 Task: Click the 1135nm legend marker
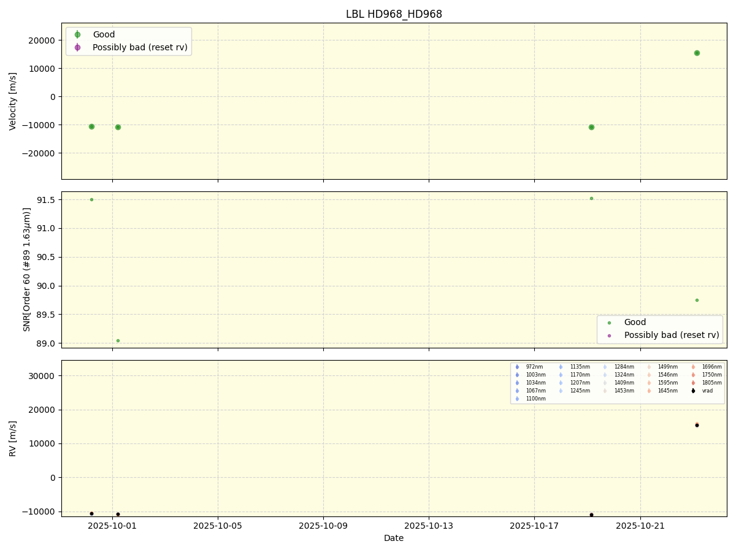click(x=561, y=367)
